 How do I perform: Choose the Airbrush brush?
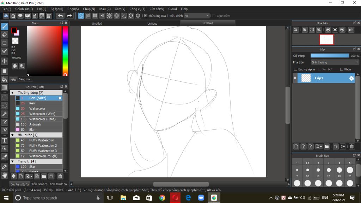(x=39, y=124)
